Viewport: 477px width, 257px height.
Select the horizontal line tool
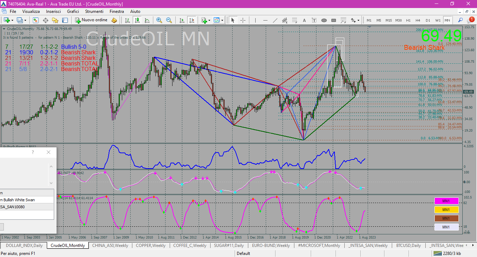(x=265, y=20)
